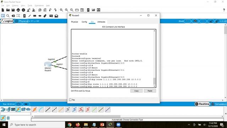The height and width of the screenshot is (128, 227).
Task: Choose the red Serial DTE cable
Action: click(x=88, y=110)
